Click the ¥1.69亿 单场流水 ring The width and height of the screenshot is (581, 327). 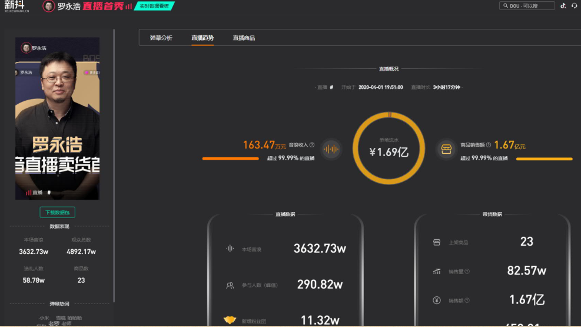tap(389, 148)
